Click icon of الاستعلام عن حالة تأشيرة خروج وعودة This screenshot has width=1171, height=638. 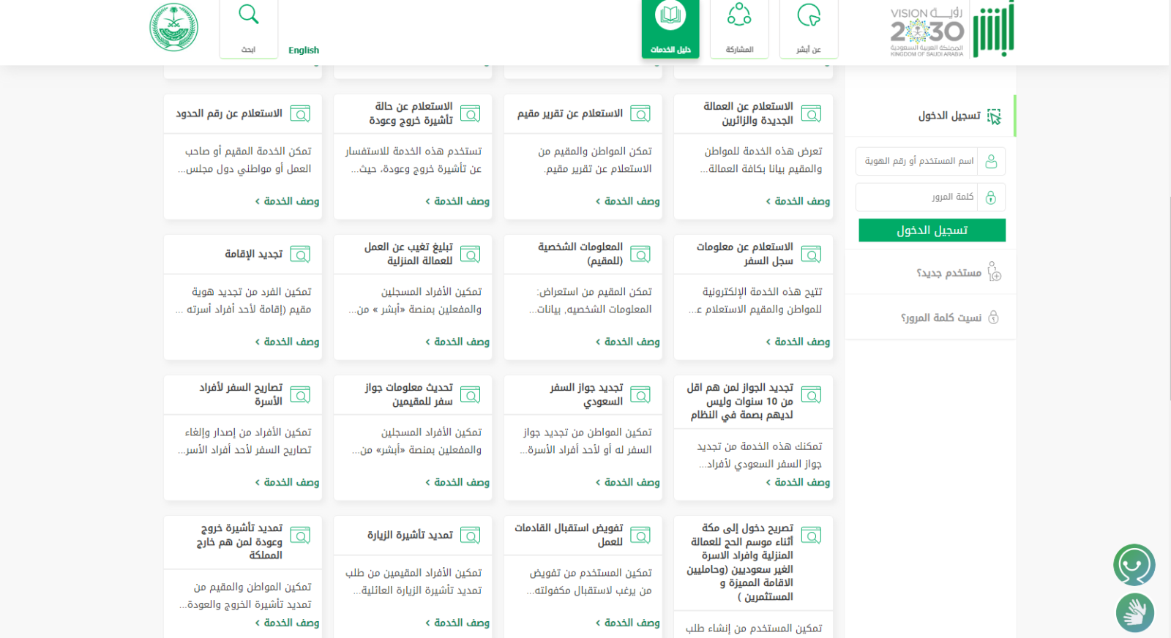(x=470, y=113)
